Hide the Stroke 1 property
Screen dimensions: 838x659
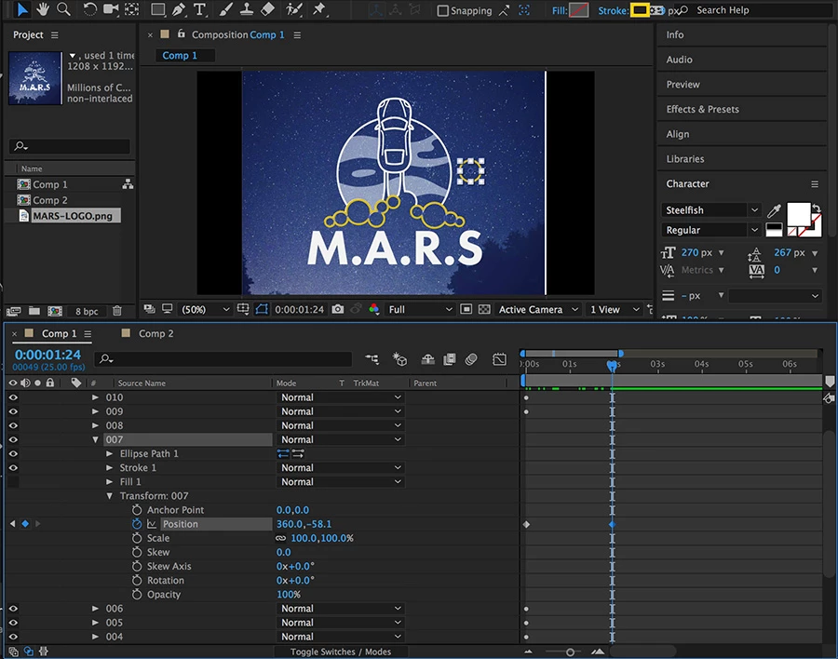pyautogui.click(x=13, y=467)
